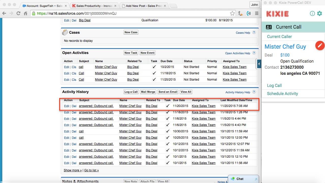
Task: Click New Case button
Action: tap(131, 32)
